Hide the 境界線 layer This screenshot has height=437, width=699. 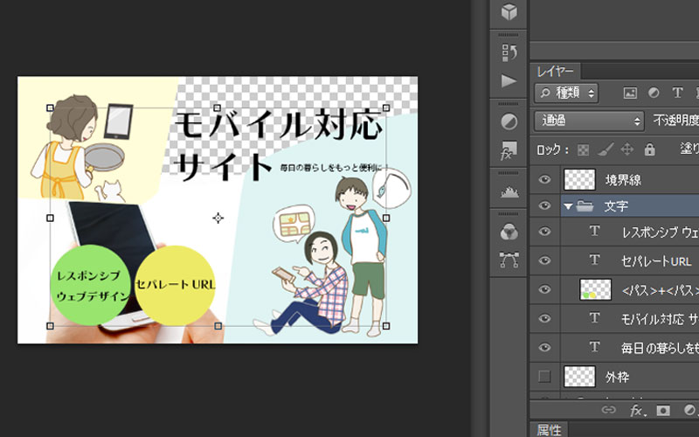pos(544,180)
